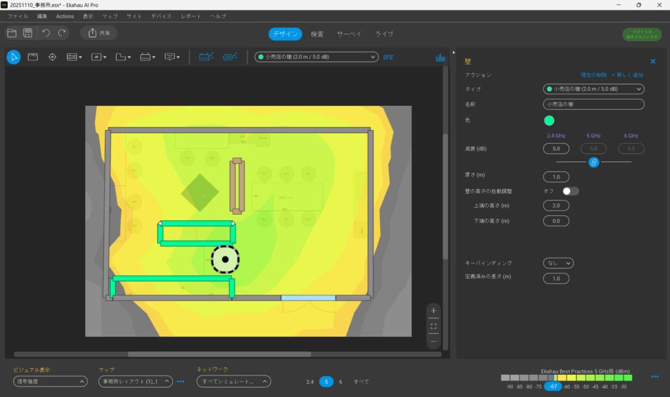Open the project folder icon

(x=12, y=33)
